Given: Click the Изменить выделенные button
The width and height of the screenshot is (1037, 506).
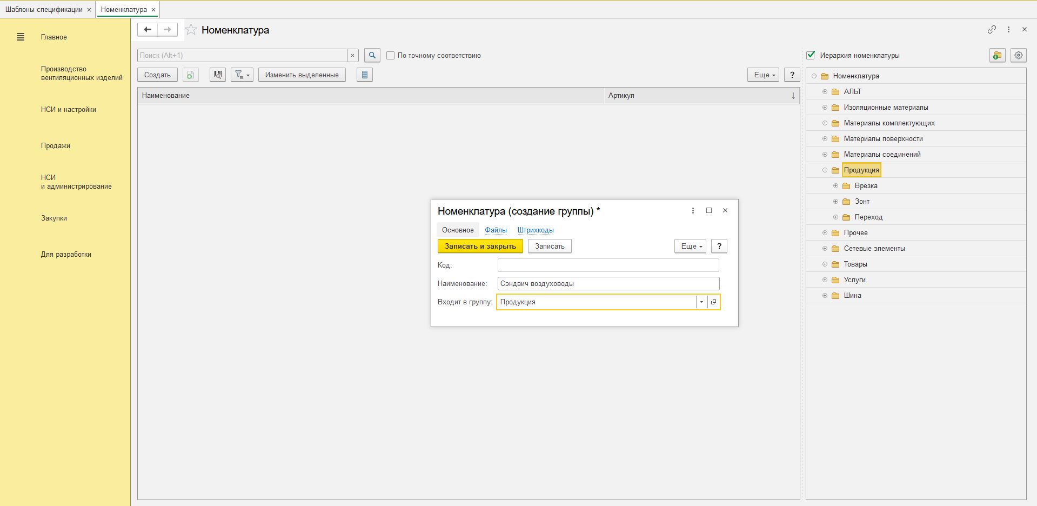Looking at the screenshot, I should coord(302,75).
